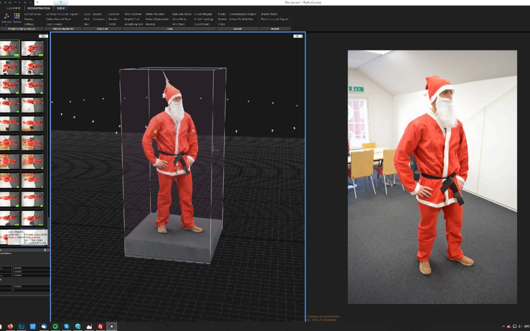Open Firefox from the taskbar
Screen dimensions: 530x331
(10, 326)
